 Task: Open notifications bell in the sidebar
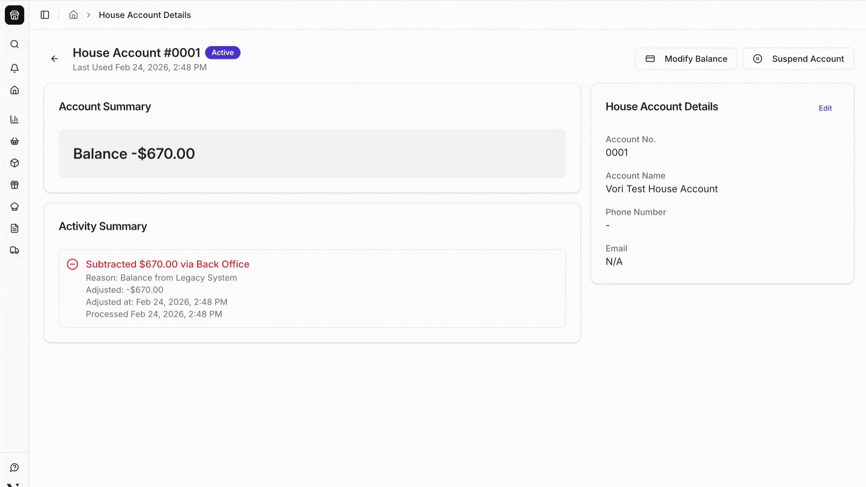[14, 68]
